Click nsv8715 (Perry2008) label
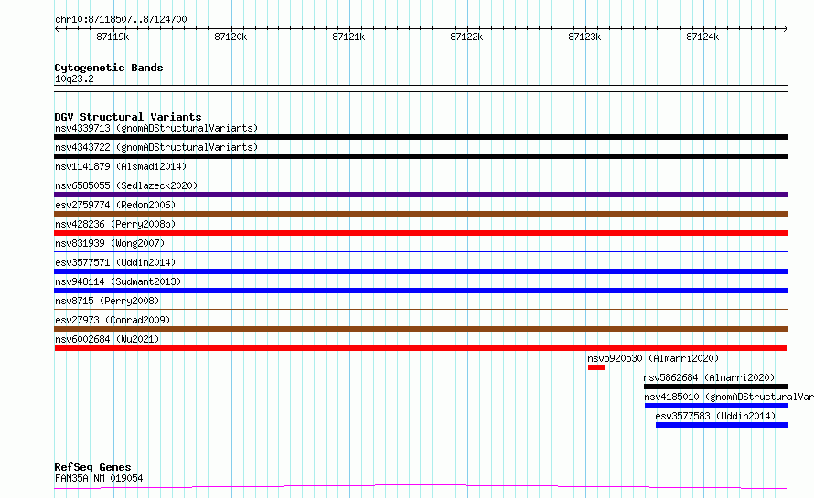Screen dimensions: 814x498 pyautogui.click(x=107, y=301)
